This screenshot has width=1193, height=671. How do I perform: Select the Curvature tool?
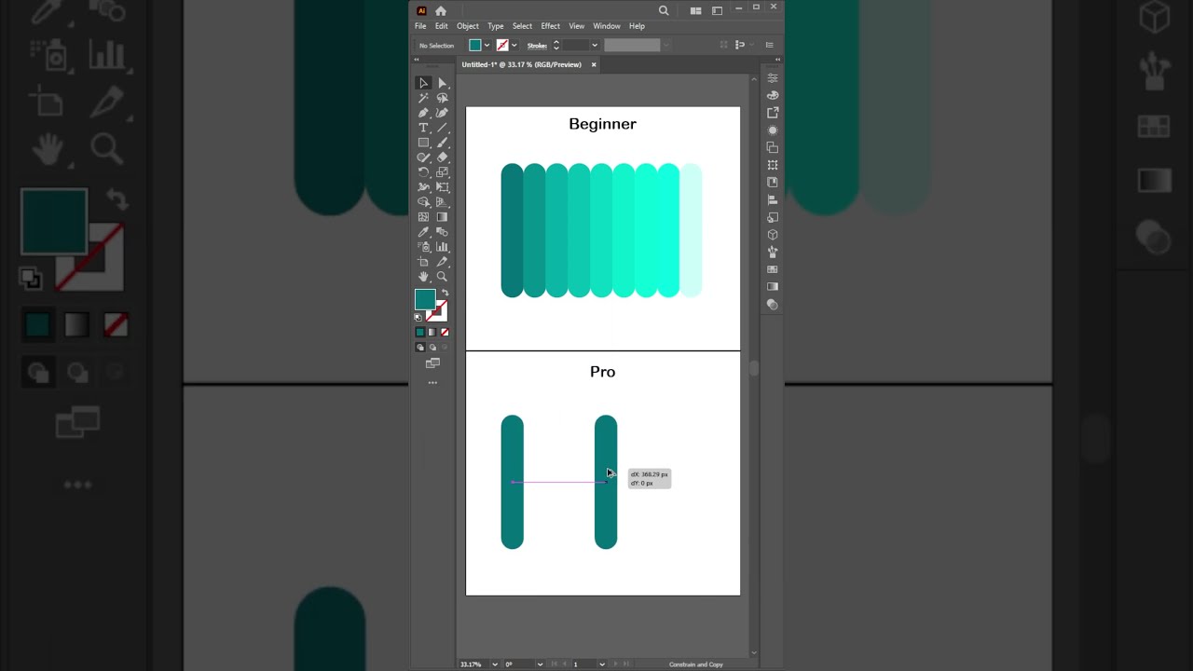(442, 113)
